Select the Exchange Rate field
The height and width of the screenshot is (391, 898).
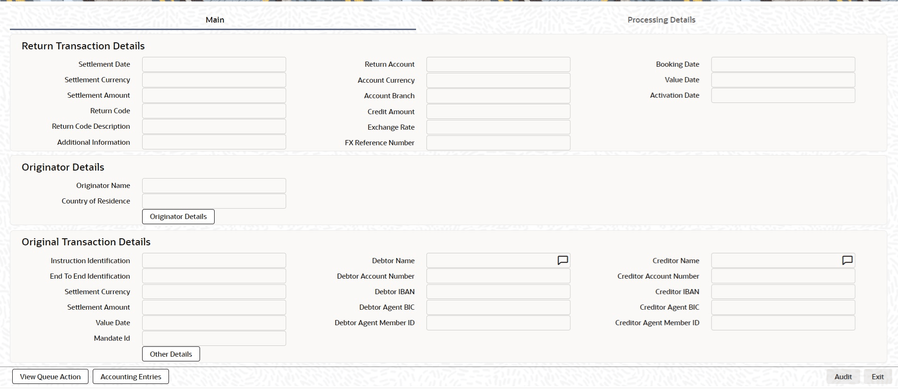(x=498, y=127)
